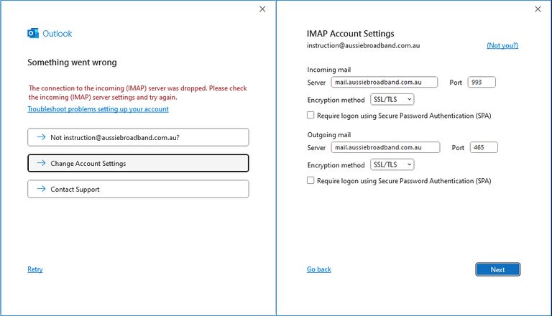
Task: Click the Retry link
Action: [34, 269]
